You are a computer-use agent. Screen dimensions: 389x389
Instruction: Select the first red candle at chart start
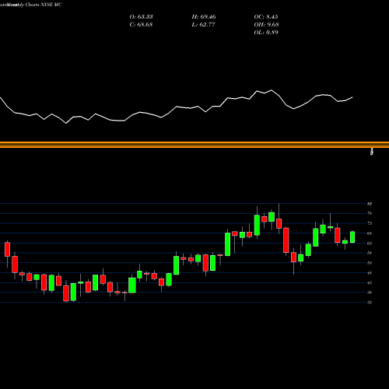[7, 250]
